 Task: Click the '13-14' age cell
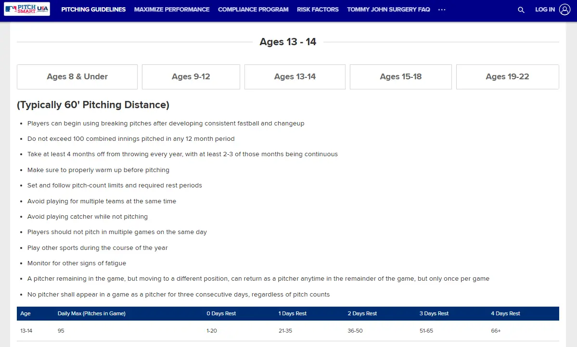pos(26,331)
